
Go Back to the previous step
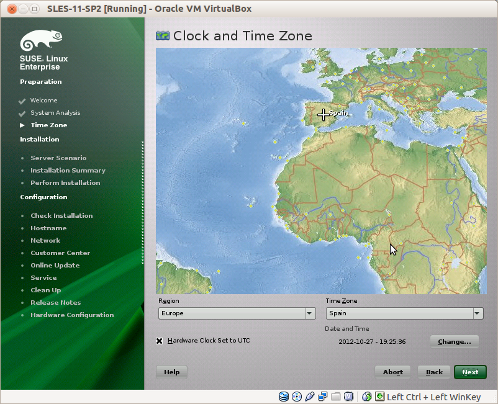pos(434,372)
